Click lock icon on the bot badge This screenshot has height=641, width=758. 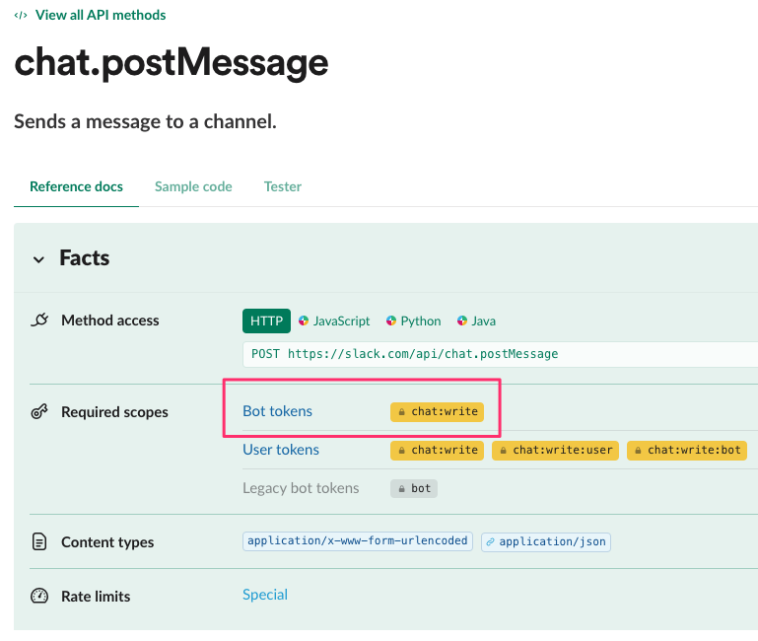pos(401,489)
